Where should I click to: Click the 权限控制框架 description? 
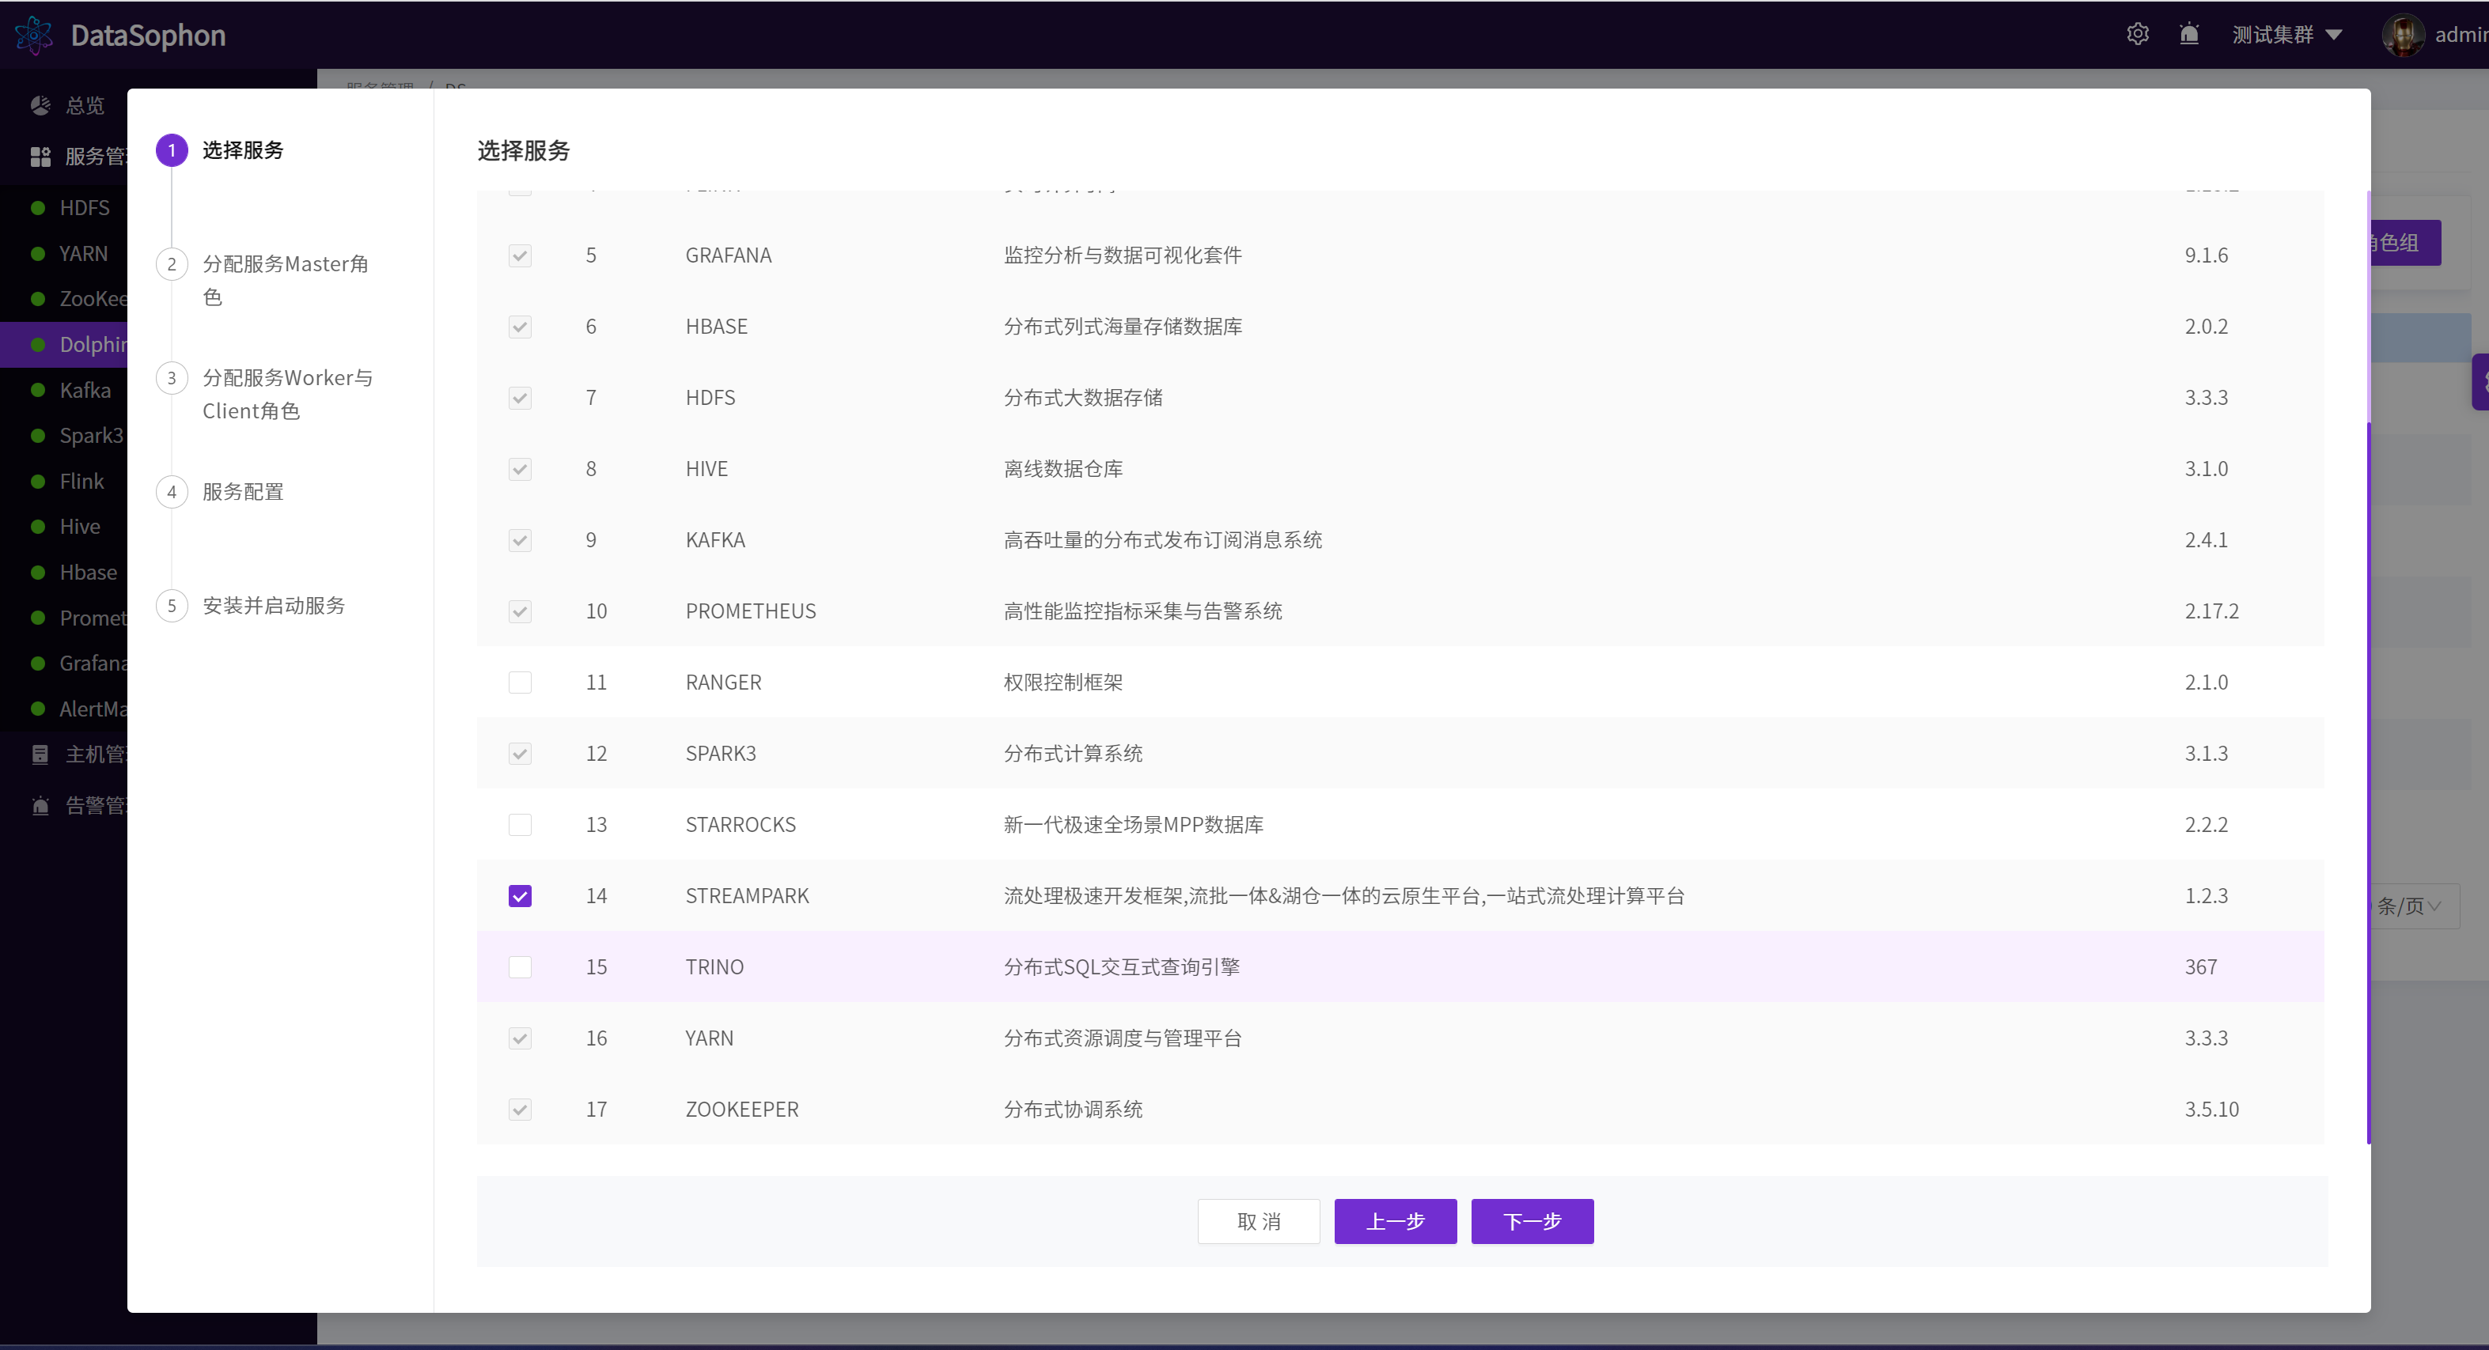coord(1063,682)
